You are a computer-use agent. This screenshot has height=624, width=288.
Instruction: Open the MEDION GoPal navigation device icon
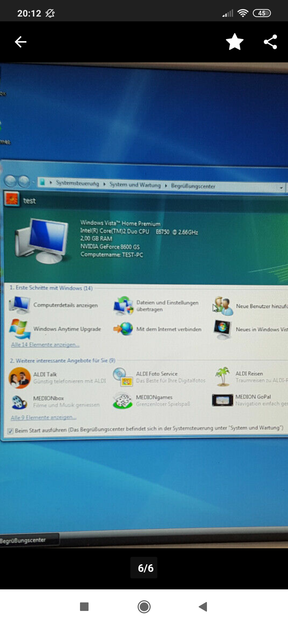point(222,400)
